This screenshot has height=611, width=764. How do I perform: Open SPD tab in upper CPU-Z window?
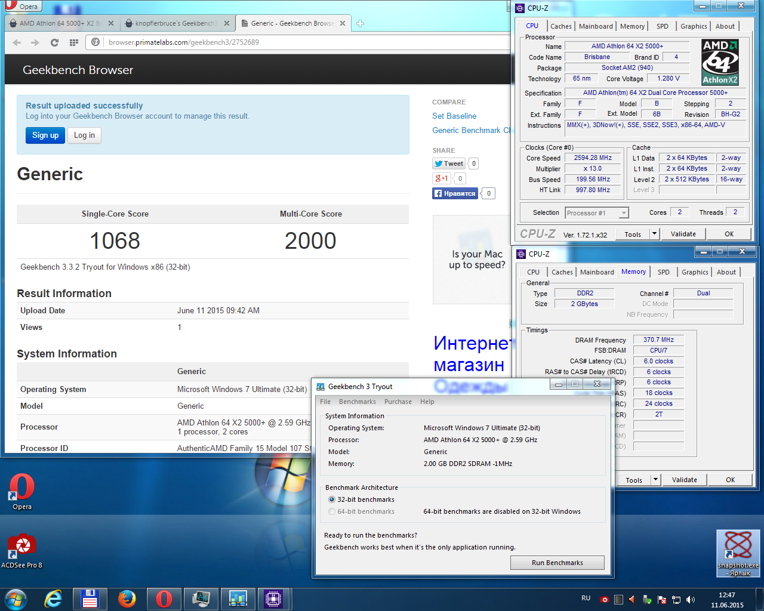coord(663,26)
